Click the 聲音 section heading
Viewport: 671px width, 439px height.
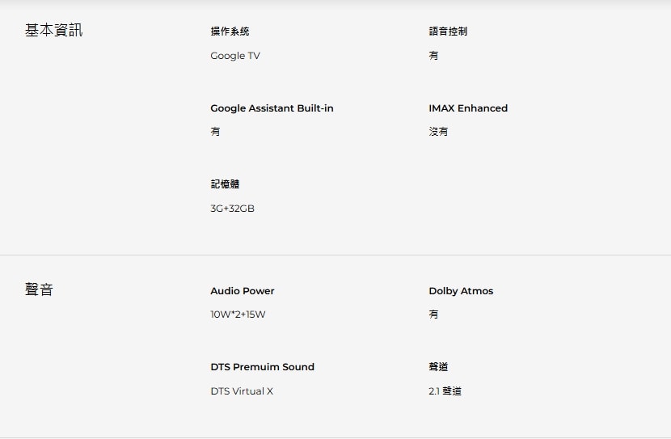tap(39, 289)
